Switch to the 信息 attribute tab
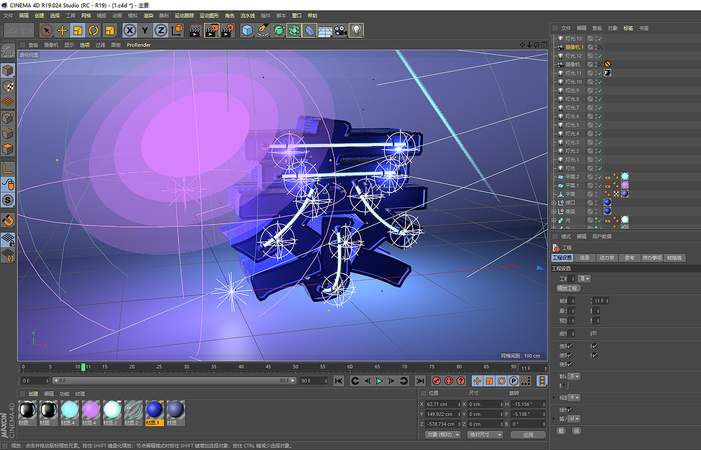701x450 pixels. pyautogui.click(x=584, y=258)
